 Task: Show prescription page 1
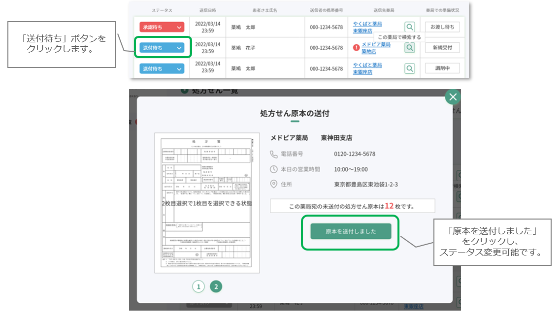pyautogui.click(x=198, y=286)
